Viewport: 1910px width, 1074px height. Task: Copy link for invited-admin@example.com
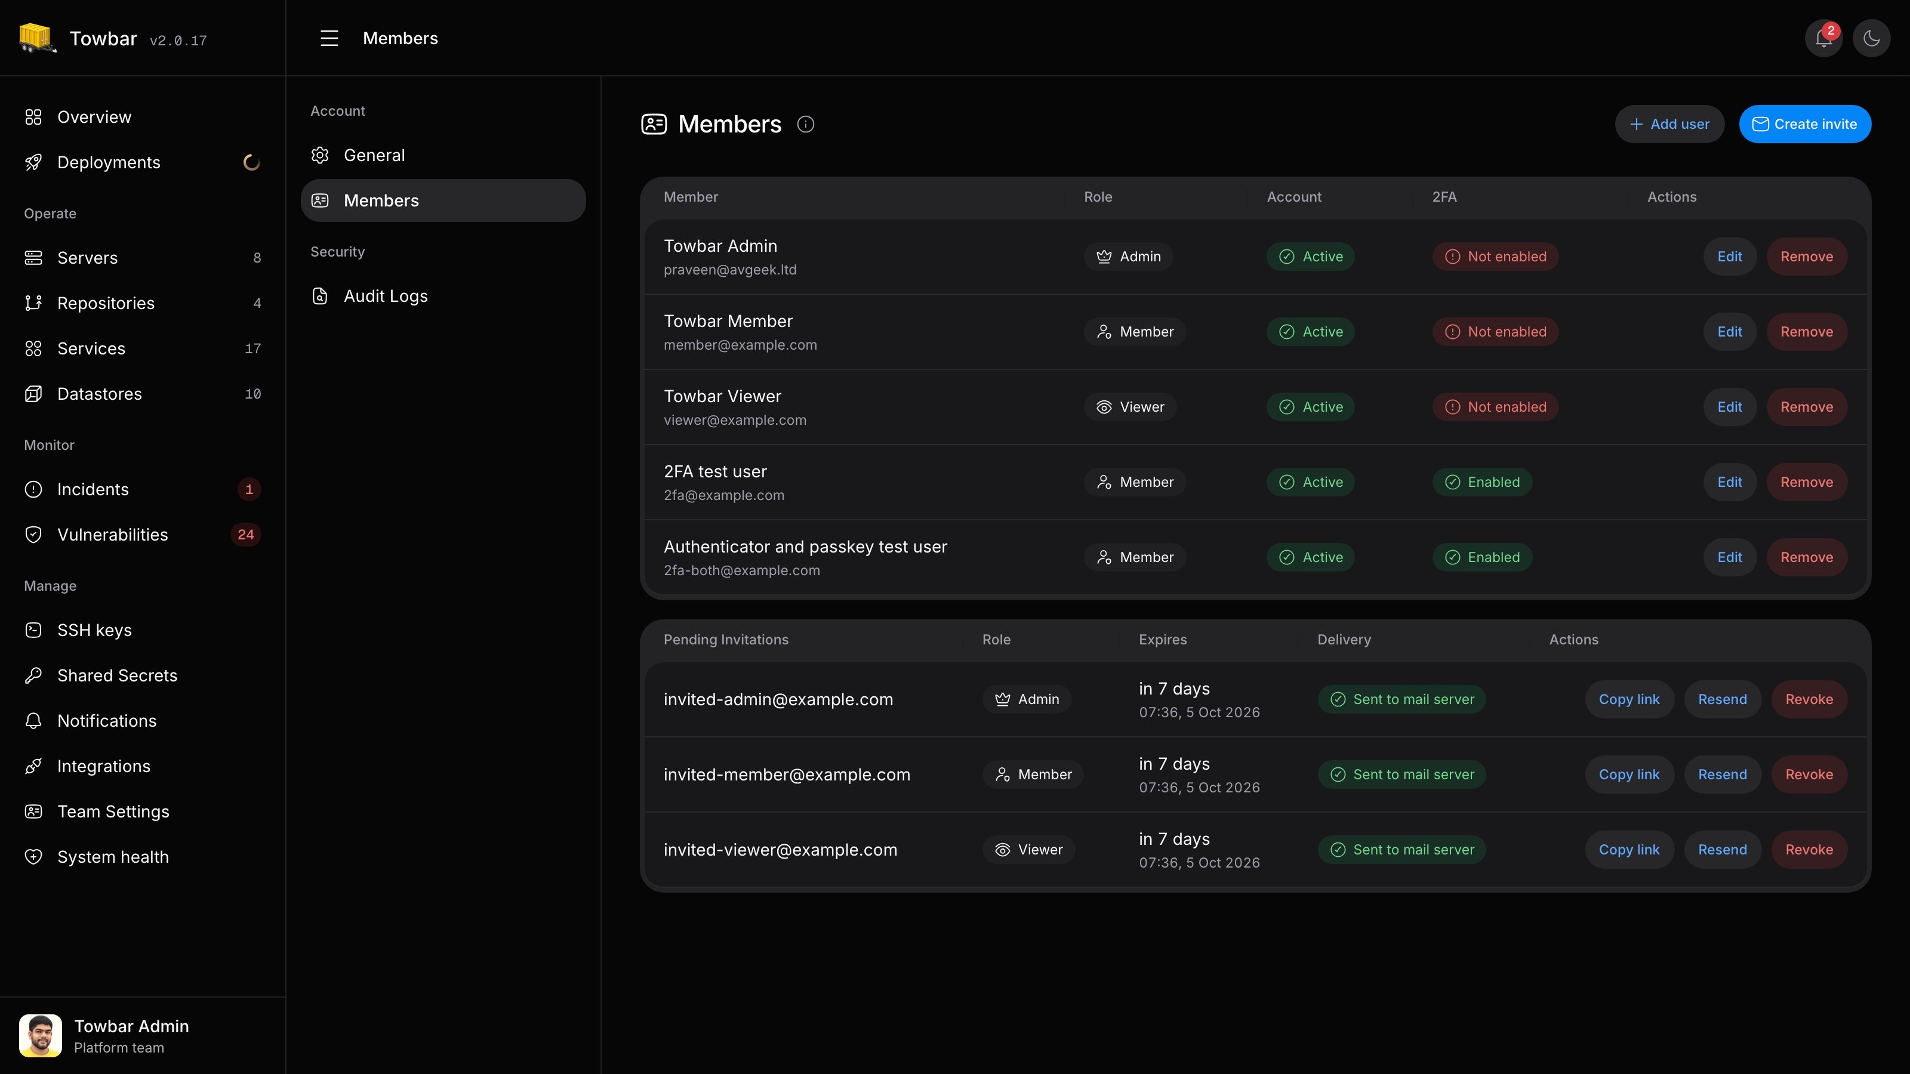(1629, 700)
